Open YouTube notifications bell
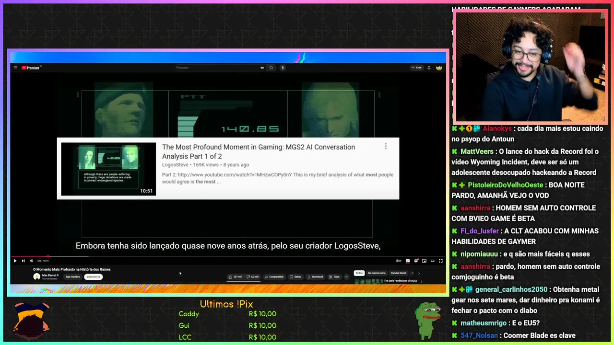 pos(429,68)
